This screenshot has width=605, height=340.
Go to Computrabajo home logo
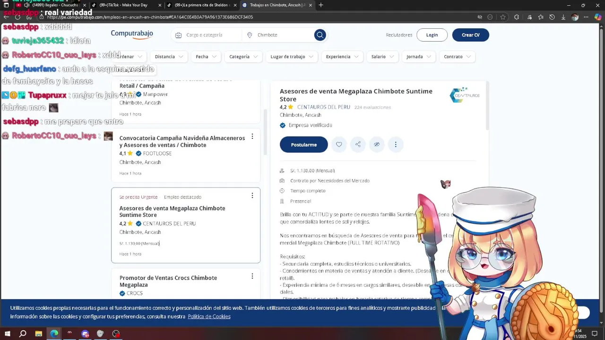pos(132,34)
